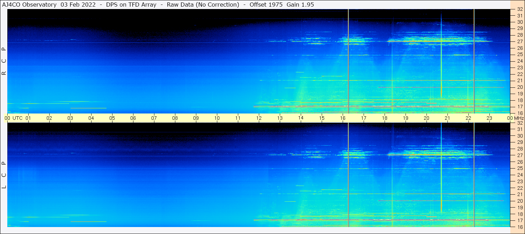This screenshot has width=525, height=234.
Task: Click the AJ4CO Observatory title text
Action: pyautogui.click(x=29, y=5)
